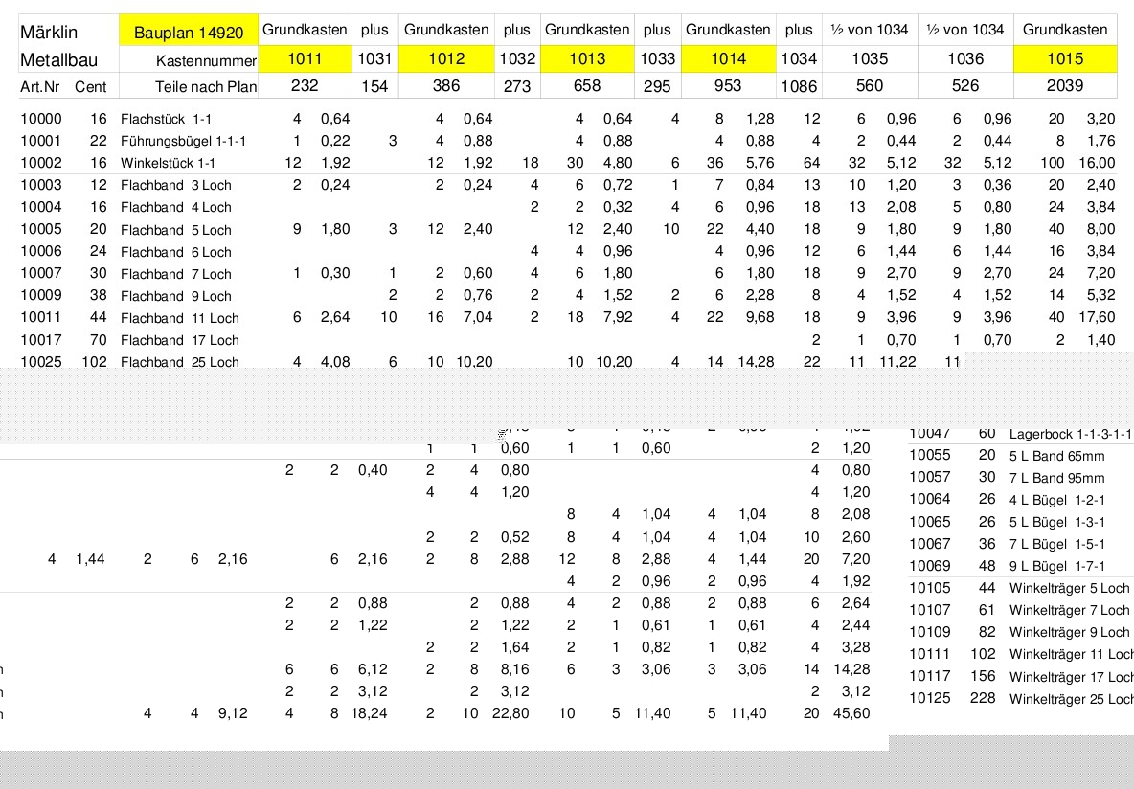Image resolution: width=1134 pixels, height=789 pixels.
Task: Select the "Flachband 17 Loch" row label
Action: point(180,340)
